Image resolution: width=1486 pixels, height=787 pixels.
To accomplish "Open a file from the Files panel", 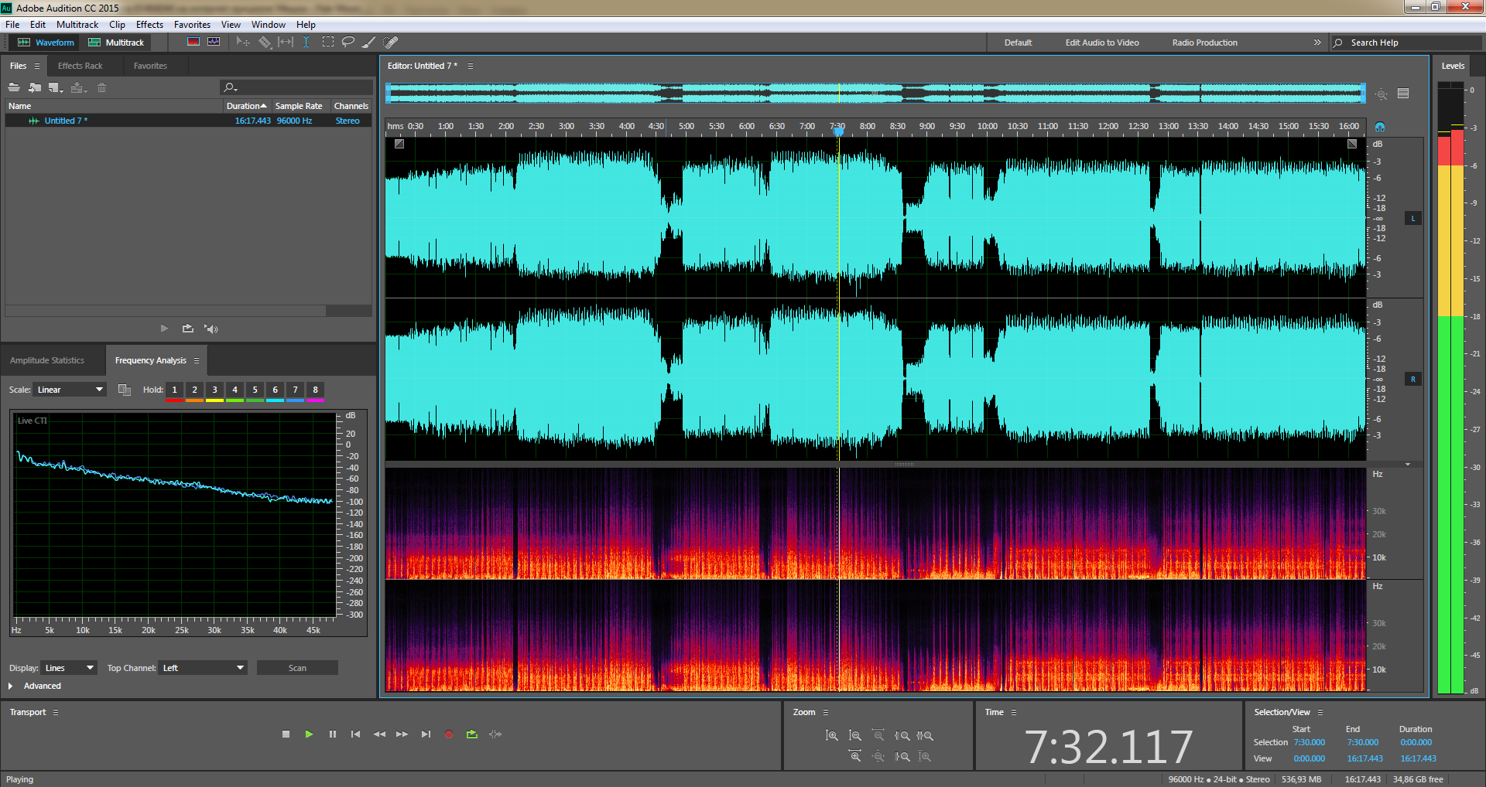I will [14, 87].
